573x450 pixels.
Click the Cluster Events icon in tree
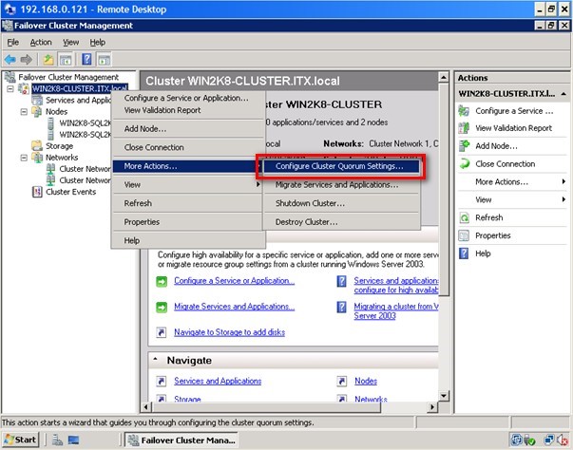click(37, 192)
